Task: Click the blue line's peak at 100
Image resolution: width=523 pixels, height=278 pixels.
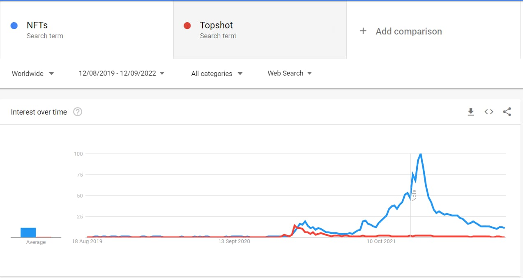Action: tap(421, 154)
